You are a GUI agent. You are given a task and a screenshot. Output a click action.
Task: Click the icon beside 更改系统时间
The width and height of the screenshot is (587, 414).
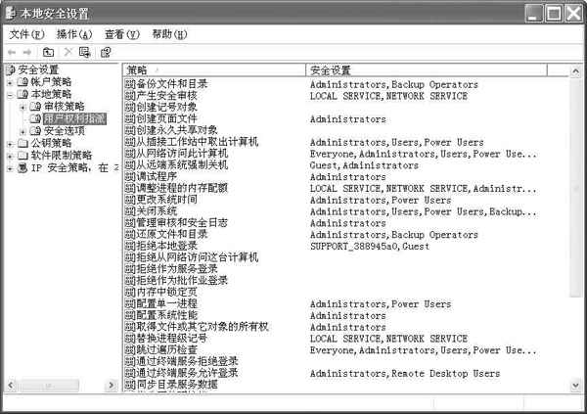[x=130, y=200]
